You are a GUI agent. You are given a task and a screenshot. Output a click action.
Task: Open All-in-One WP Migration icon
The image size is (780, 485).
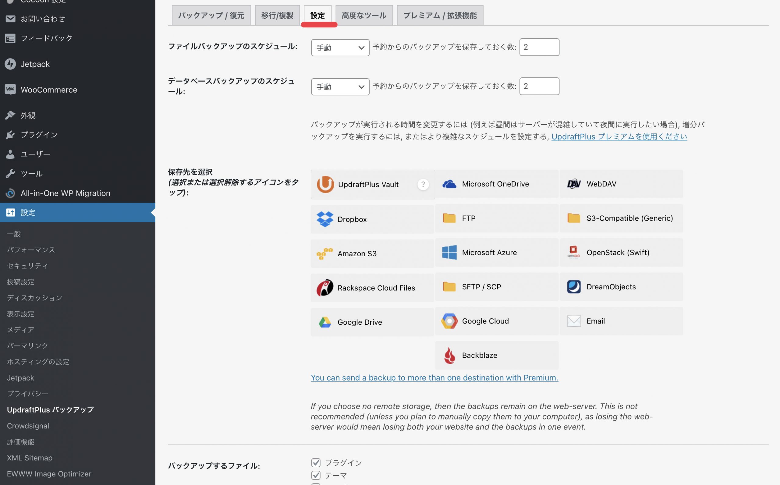click(10, 193)
